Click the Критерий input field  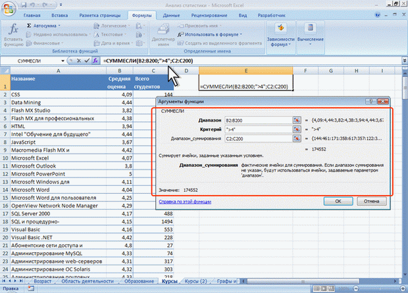pos(259,129)
